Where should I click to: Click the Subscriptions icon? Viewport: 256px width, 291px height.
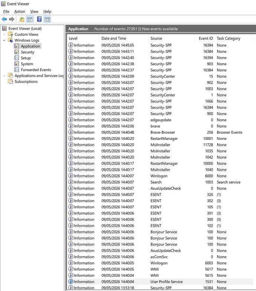pos(10,81)
